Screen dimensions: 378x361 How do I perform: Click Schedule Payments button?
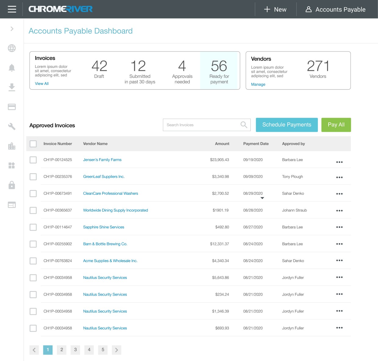point(287,125)
